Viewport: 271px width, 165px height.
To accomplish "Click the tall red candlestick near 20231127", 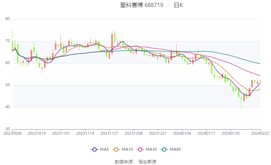I will (x=112, y=44).
